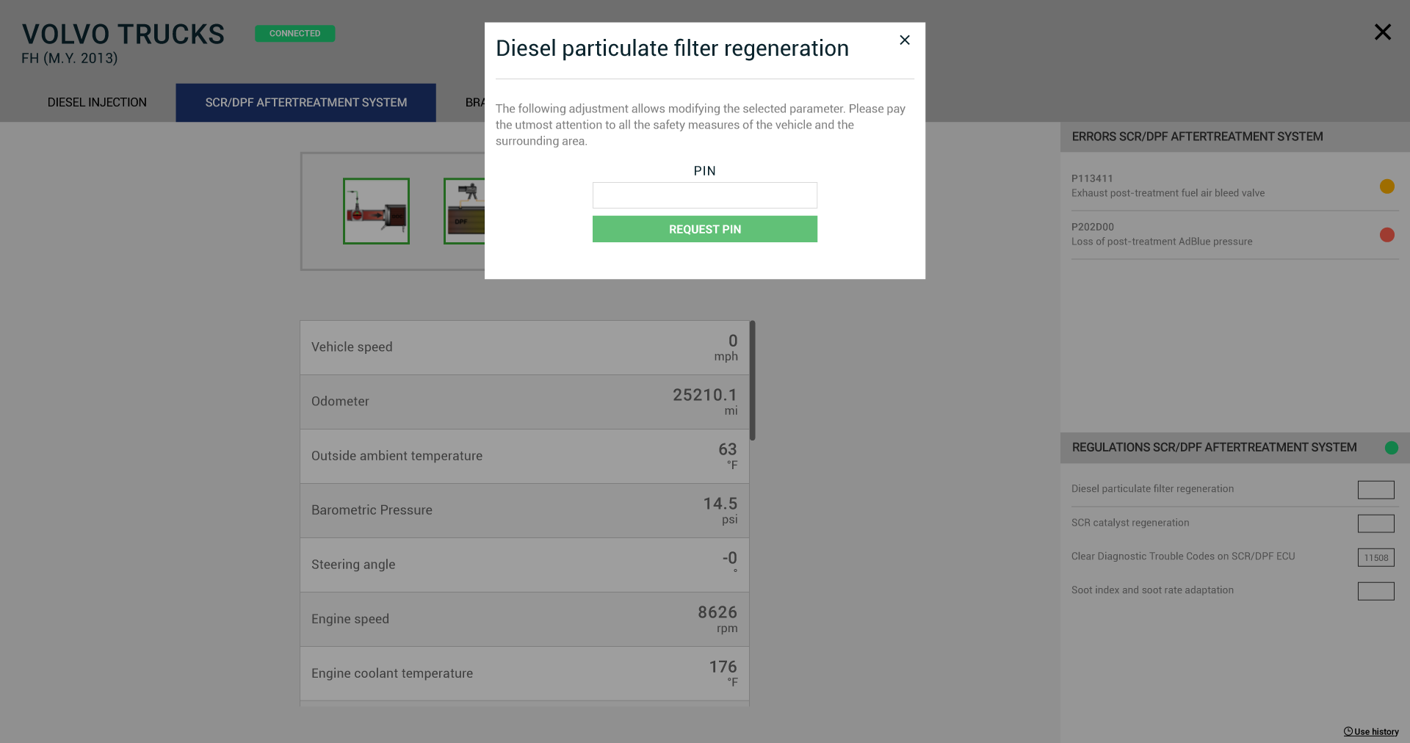
Task: Select SCR catalyst regeneration regulation
Action: [1130, 523]
